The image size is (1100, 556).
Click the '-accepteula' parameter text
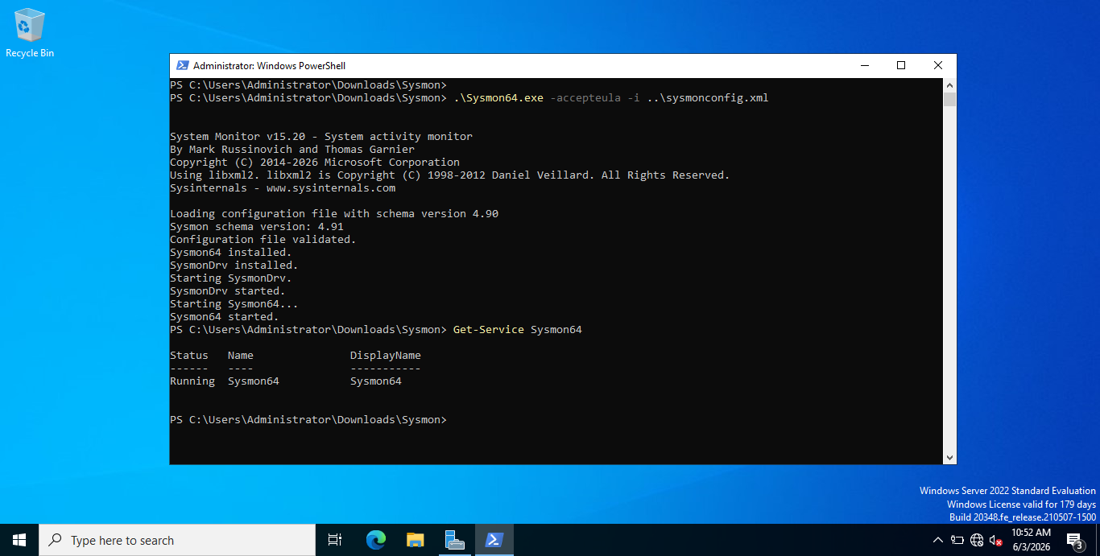(x=585, y=98)
